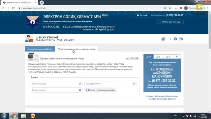Open the Тошкент шаҳар region dropdown
Screen dimensions: 211x119
pos(56,84)
